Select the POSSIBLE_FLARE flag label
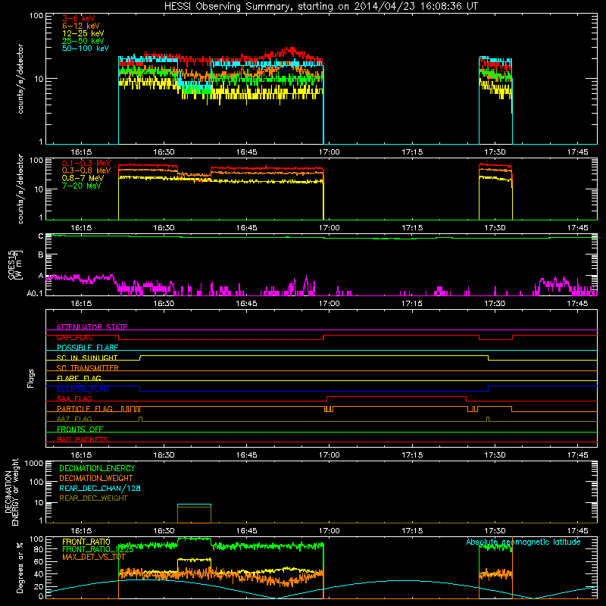The image size is (606, 606). 87,348
